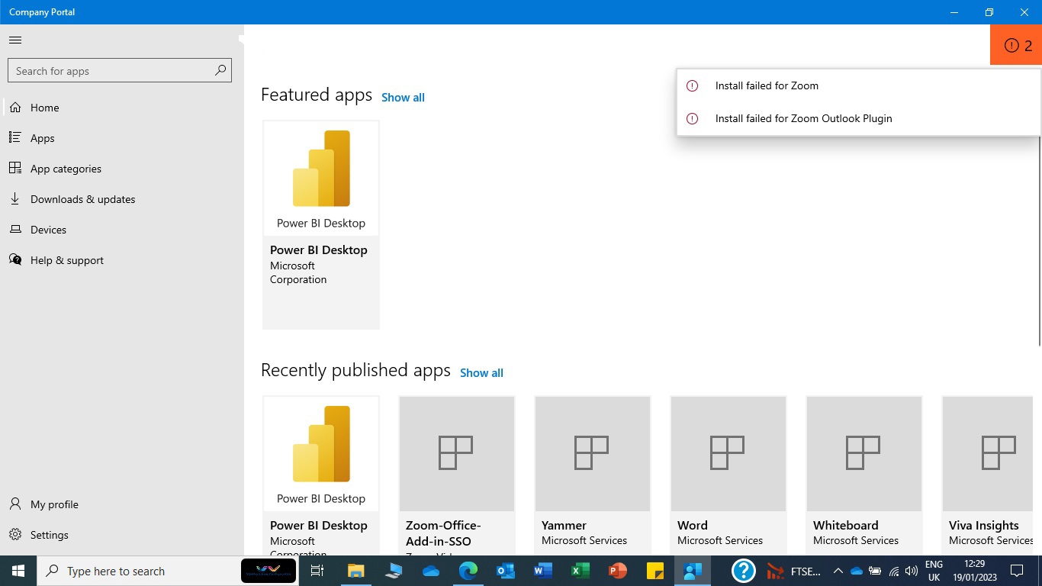
Task: Open the Word app tile
Action: click(728, 475)
